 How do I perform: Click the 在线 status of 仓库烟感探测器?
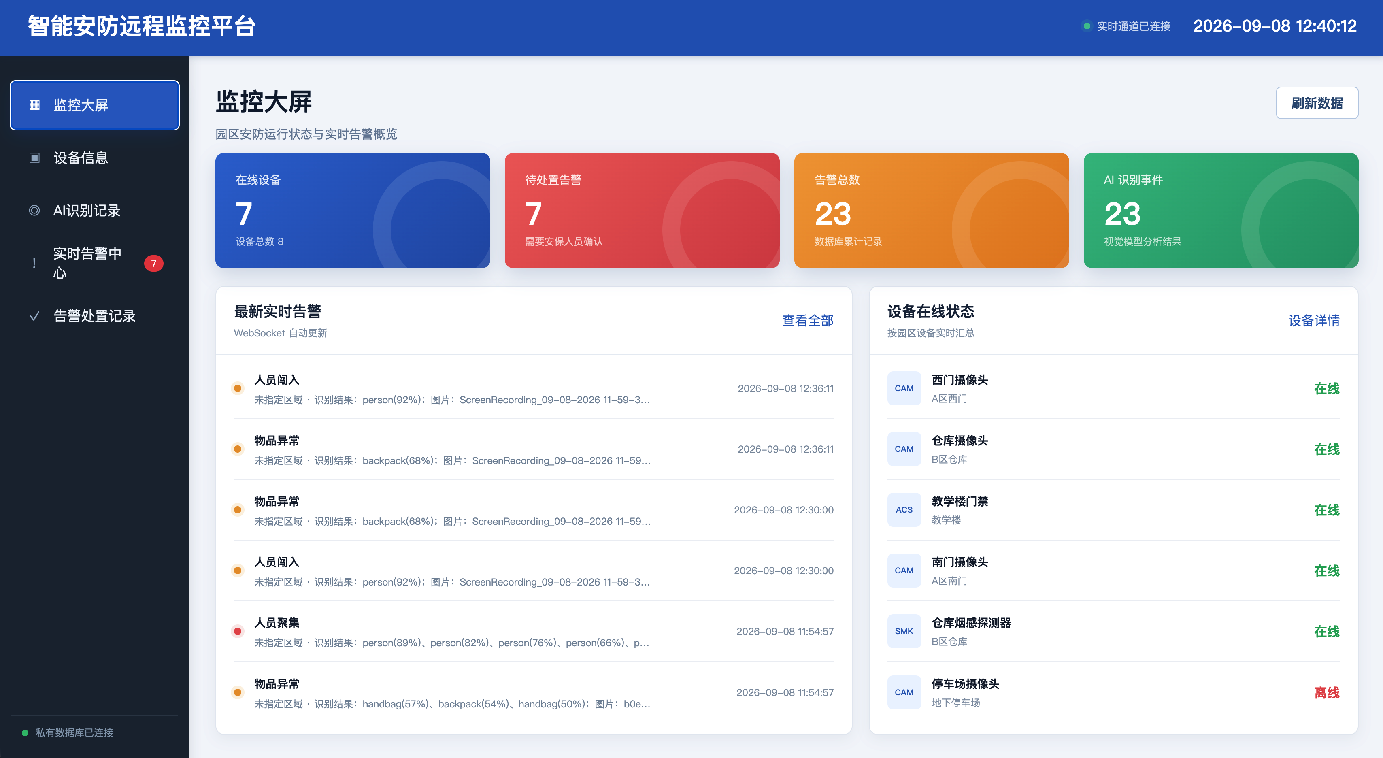pos(1327,631)
